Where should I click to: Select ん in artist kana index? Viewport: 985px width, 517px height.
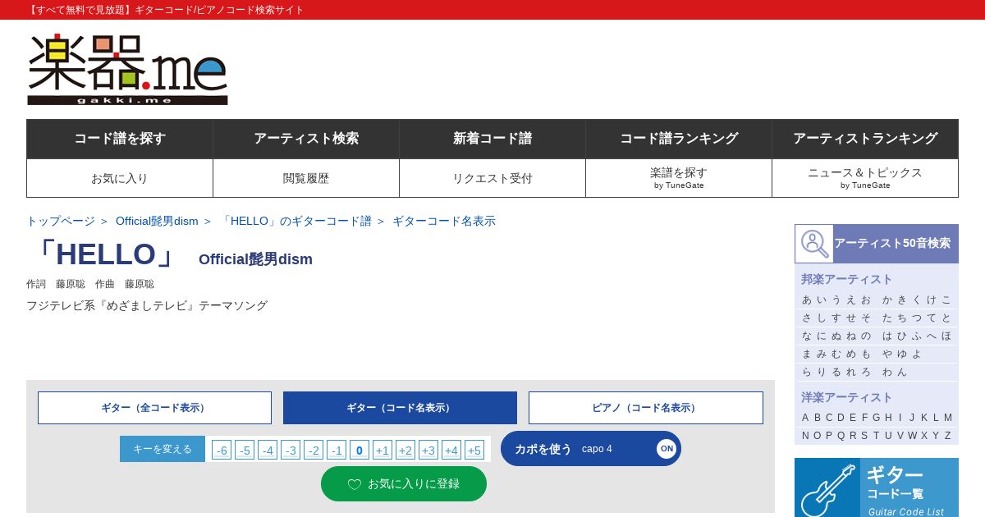point(902,372)
